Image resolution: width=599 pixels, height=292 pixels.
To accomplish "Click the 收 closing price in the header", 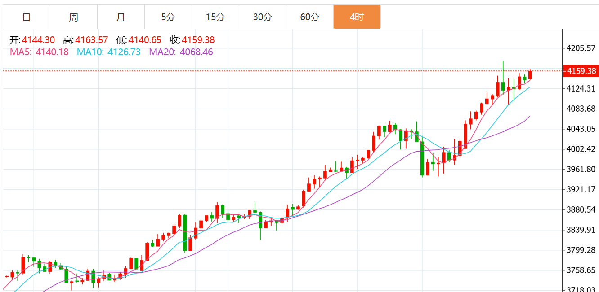I will pyautogui.click(x=198, y=40).
